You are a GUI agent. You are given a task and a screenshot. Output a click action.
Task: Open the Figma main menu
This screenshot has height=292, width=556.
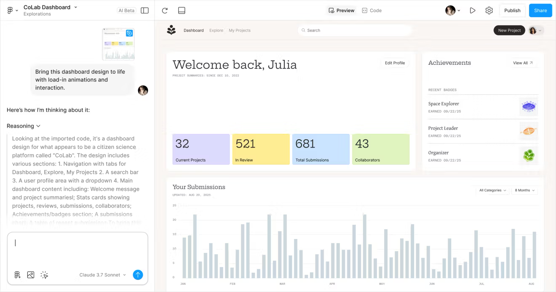point(9,10)
